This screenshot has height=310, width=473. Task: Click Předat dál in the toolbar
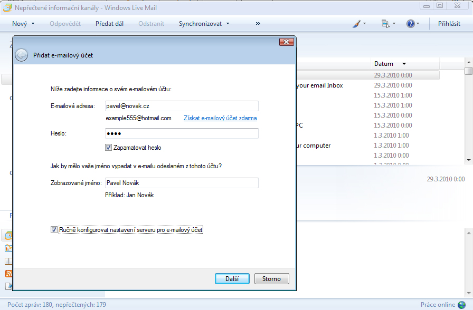coord(109,24)
